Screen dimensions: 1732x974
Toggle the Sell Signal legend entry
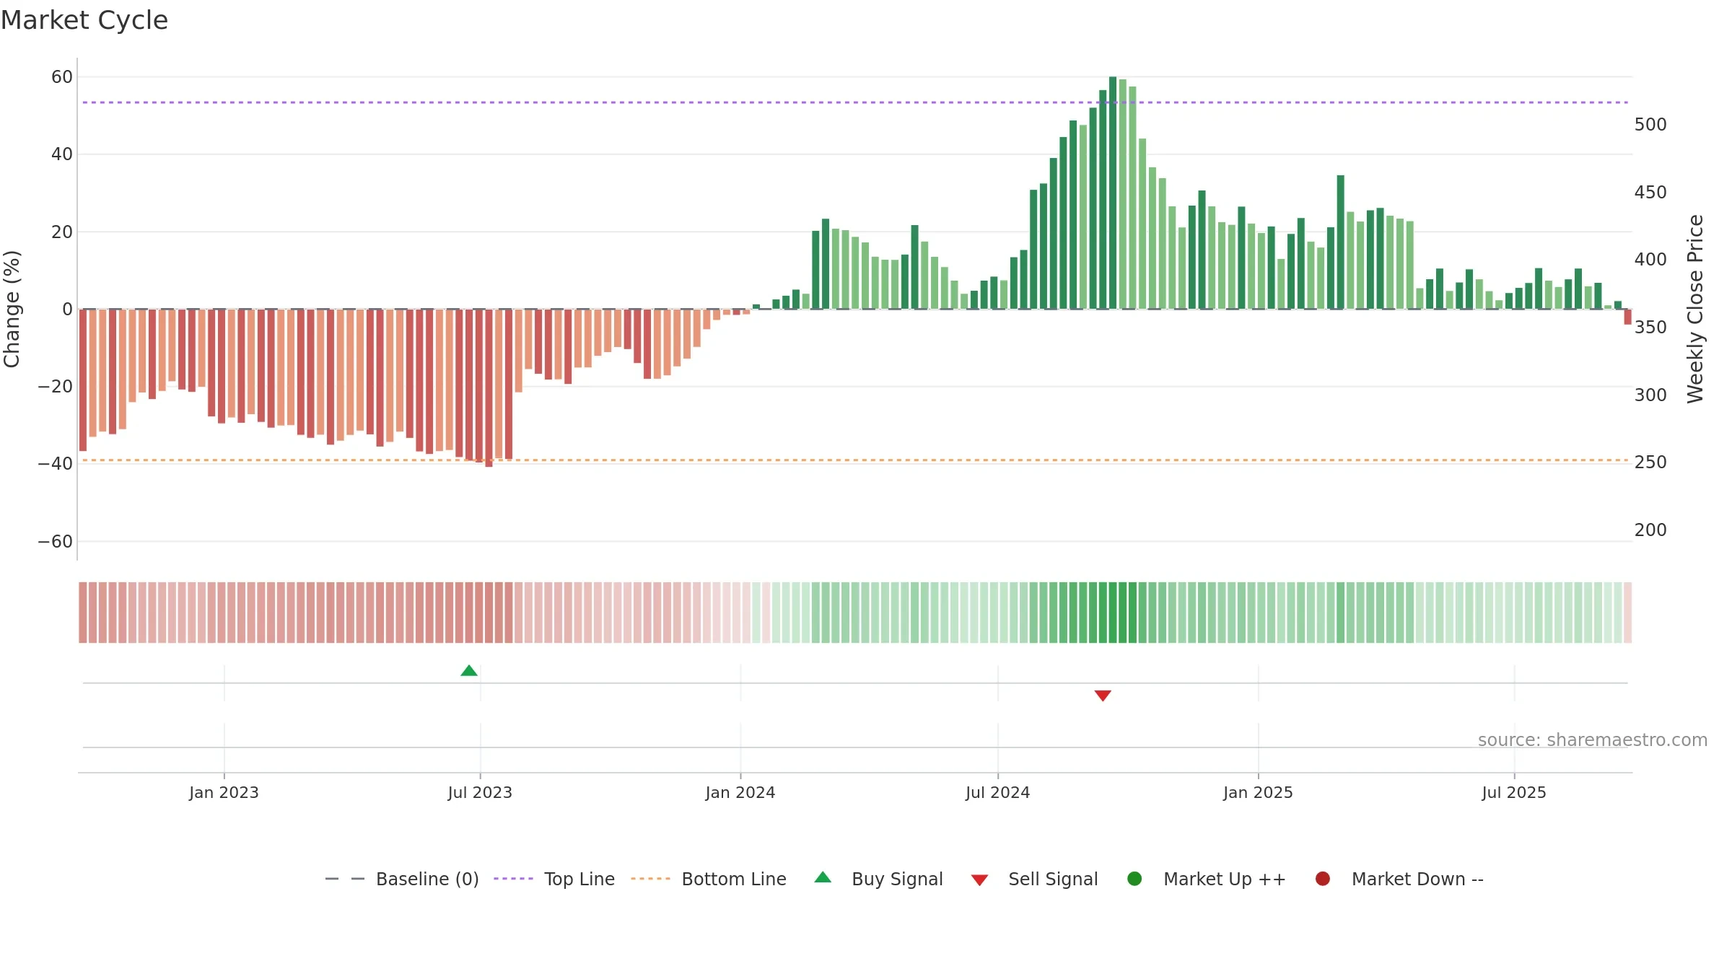(x=1034, y=879)
